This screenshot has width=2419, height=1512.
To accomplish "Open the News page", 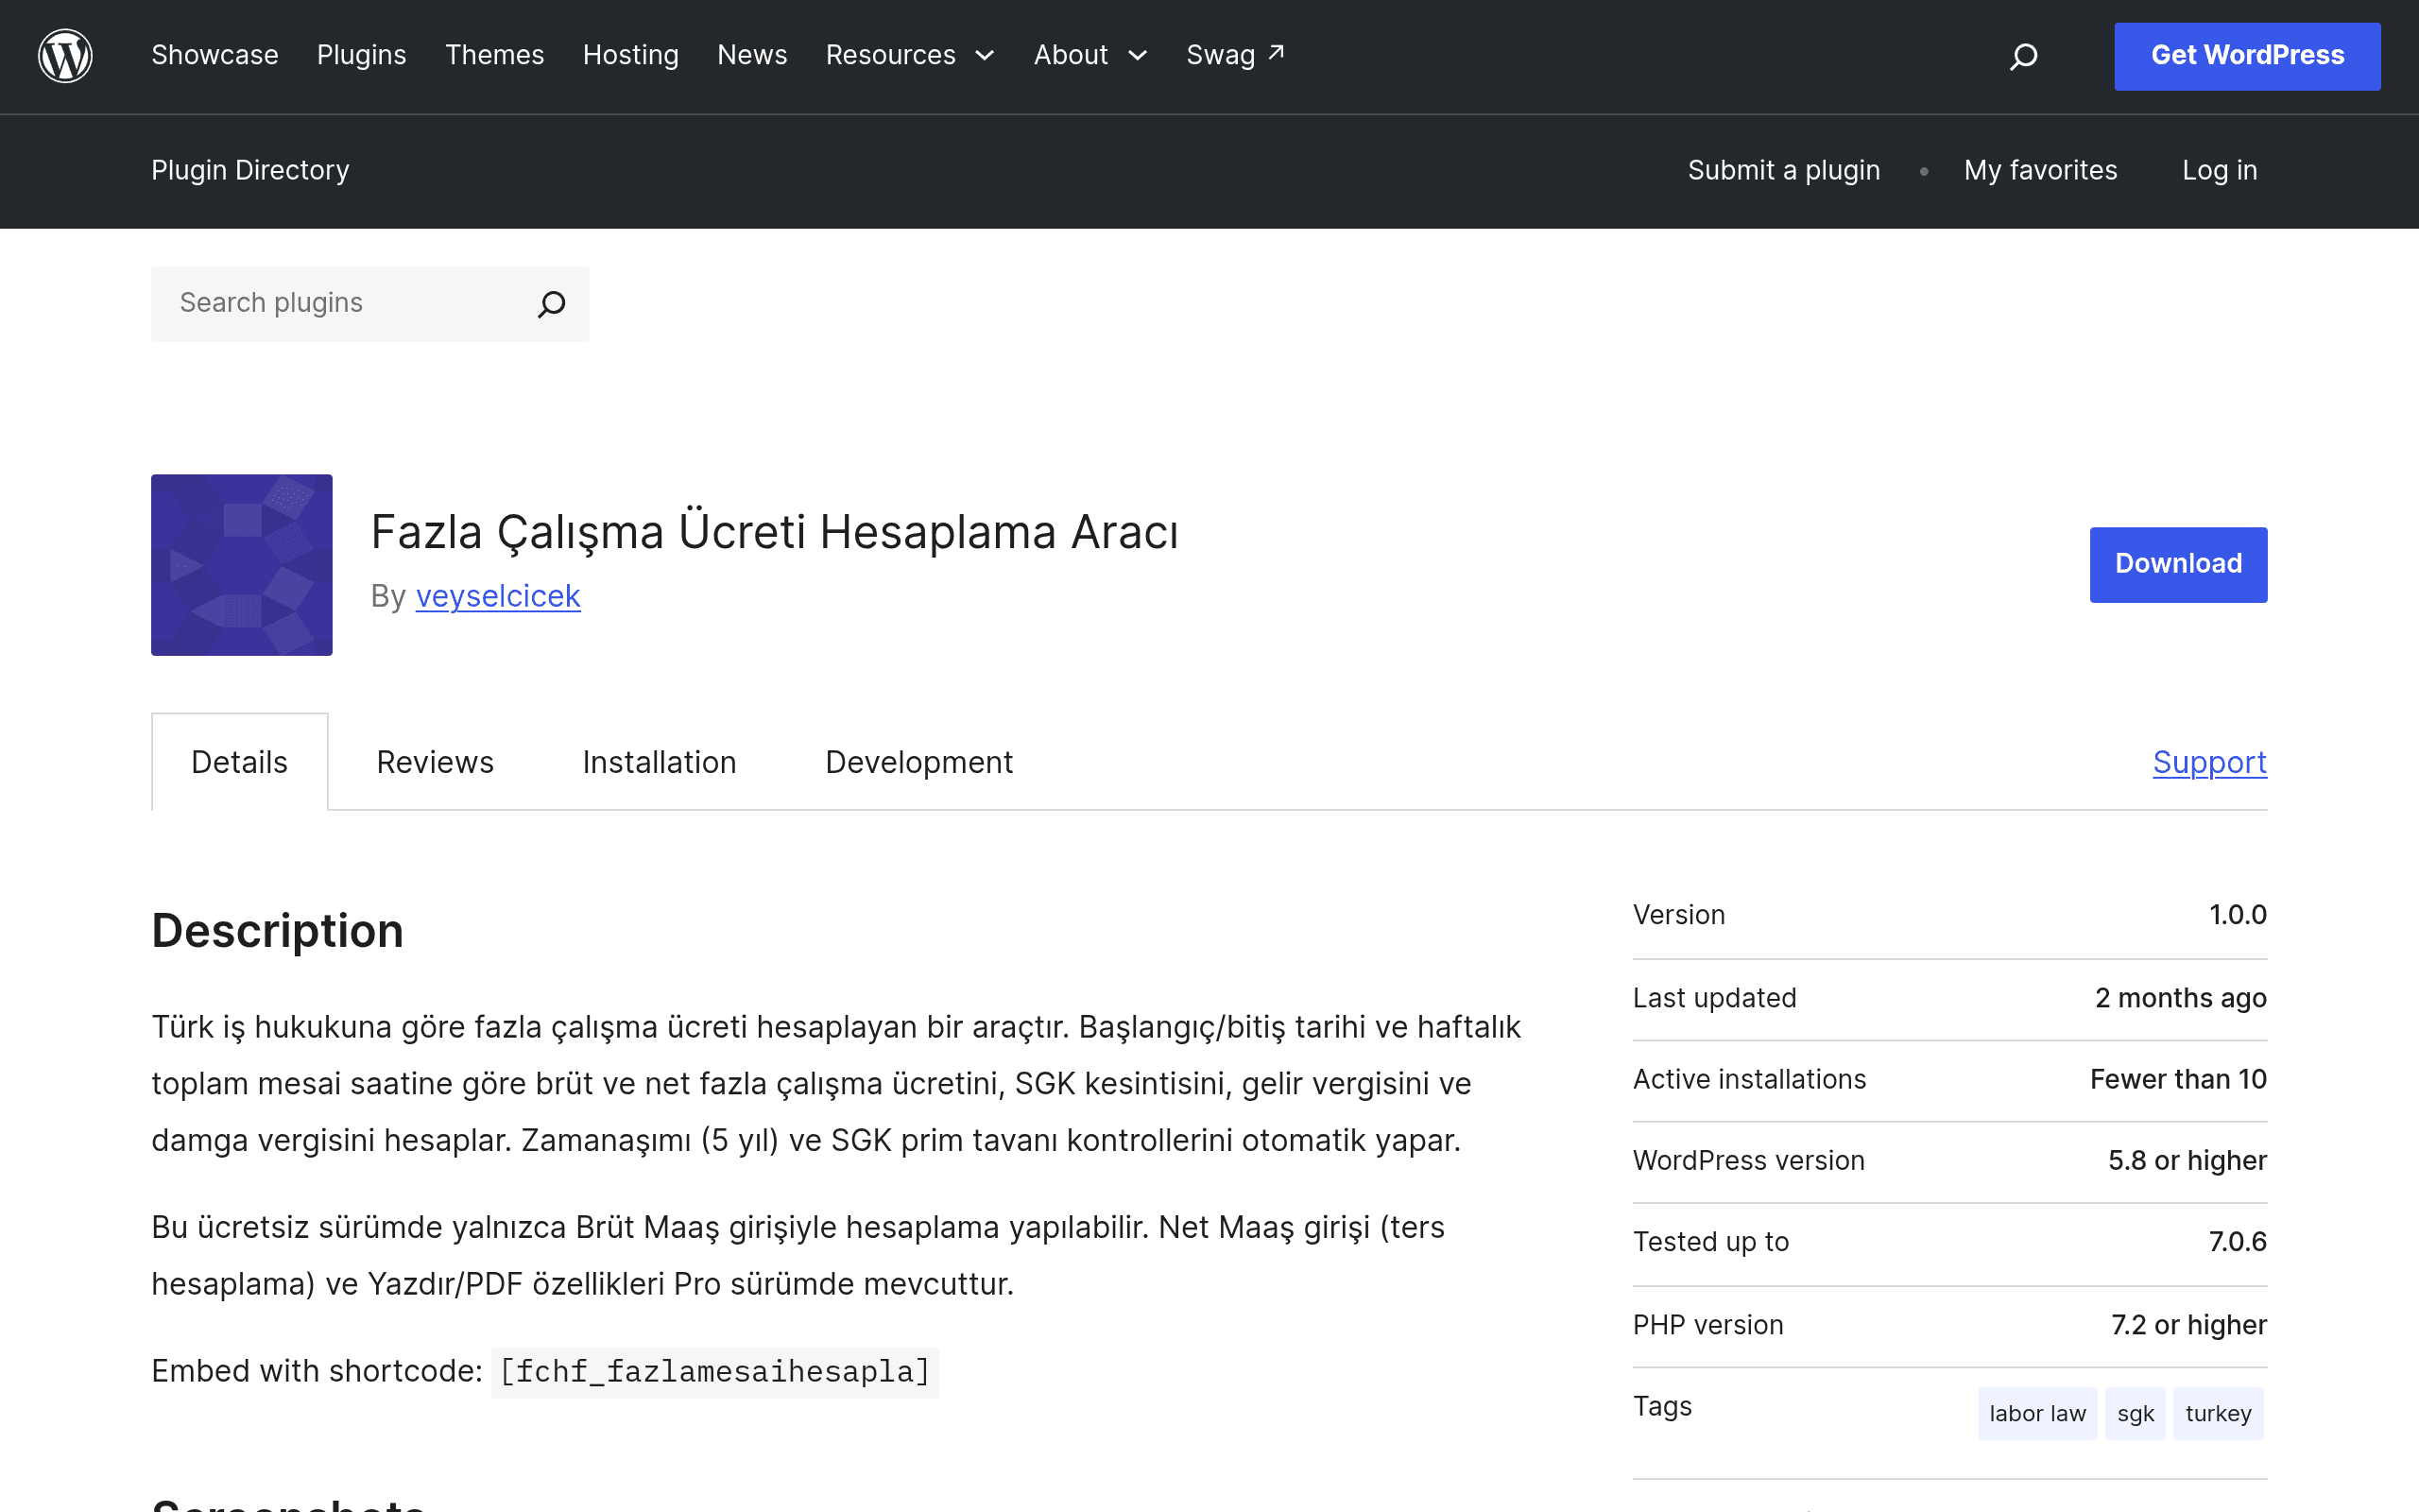I will (752, 55).
